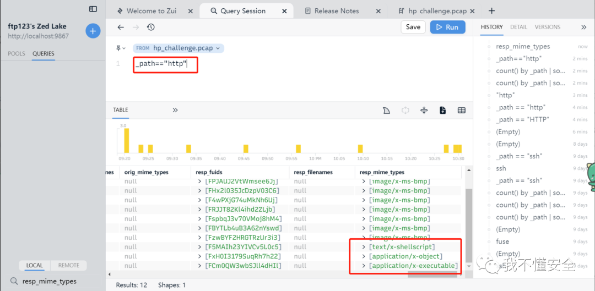Open the DETAIL pane tab

519,28
